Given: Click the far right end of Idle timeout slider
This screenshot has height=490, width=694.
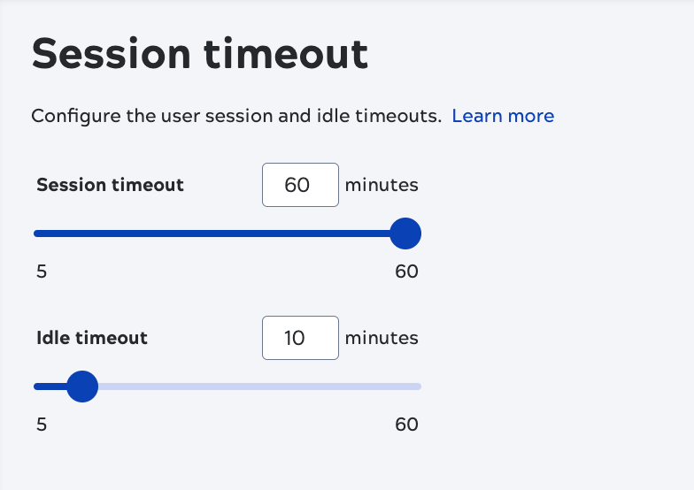Looking at the screenshot, I should pyautogui.click(x=419, y=386).
